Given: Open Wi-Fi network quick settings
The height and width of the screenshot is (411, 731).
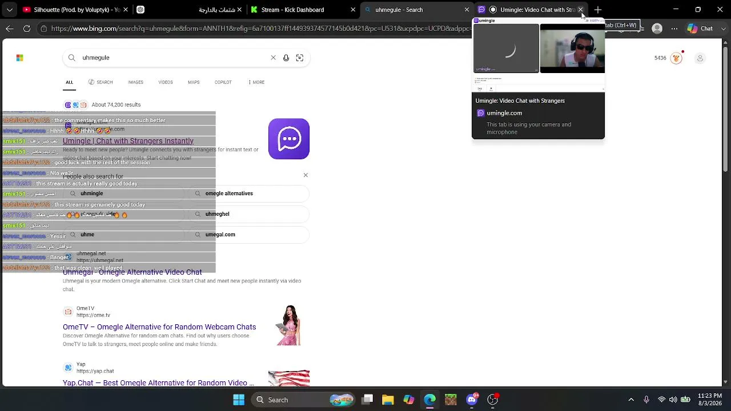Looking at the screenshot, I should tap(661, 400).
